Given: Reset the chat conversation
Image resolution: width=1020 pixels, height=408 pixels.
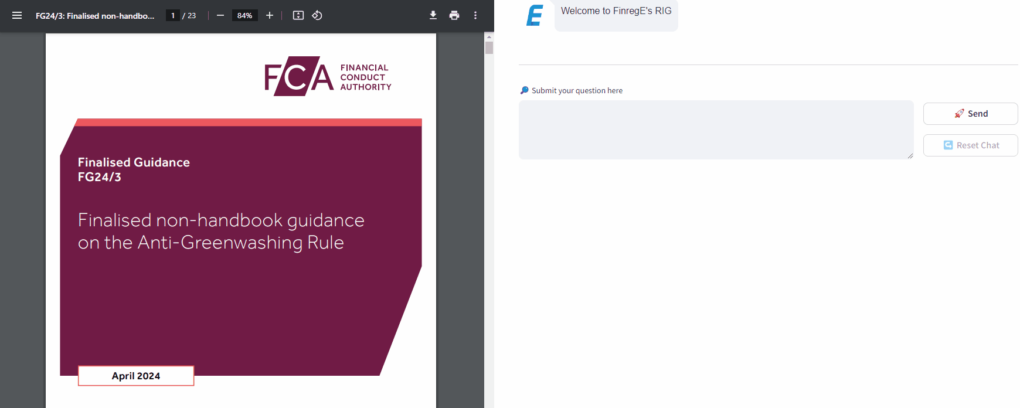Looking at the screenshot, I should tap(971, 145).
